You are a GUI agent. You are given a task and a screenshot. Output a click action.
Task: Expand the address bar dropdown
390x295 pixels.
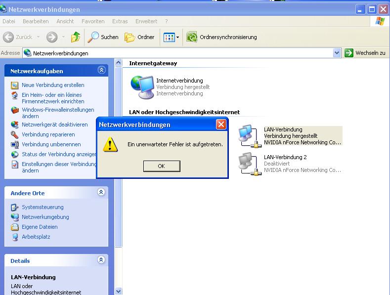click(337, 53)
